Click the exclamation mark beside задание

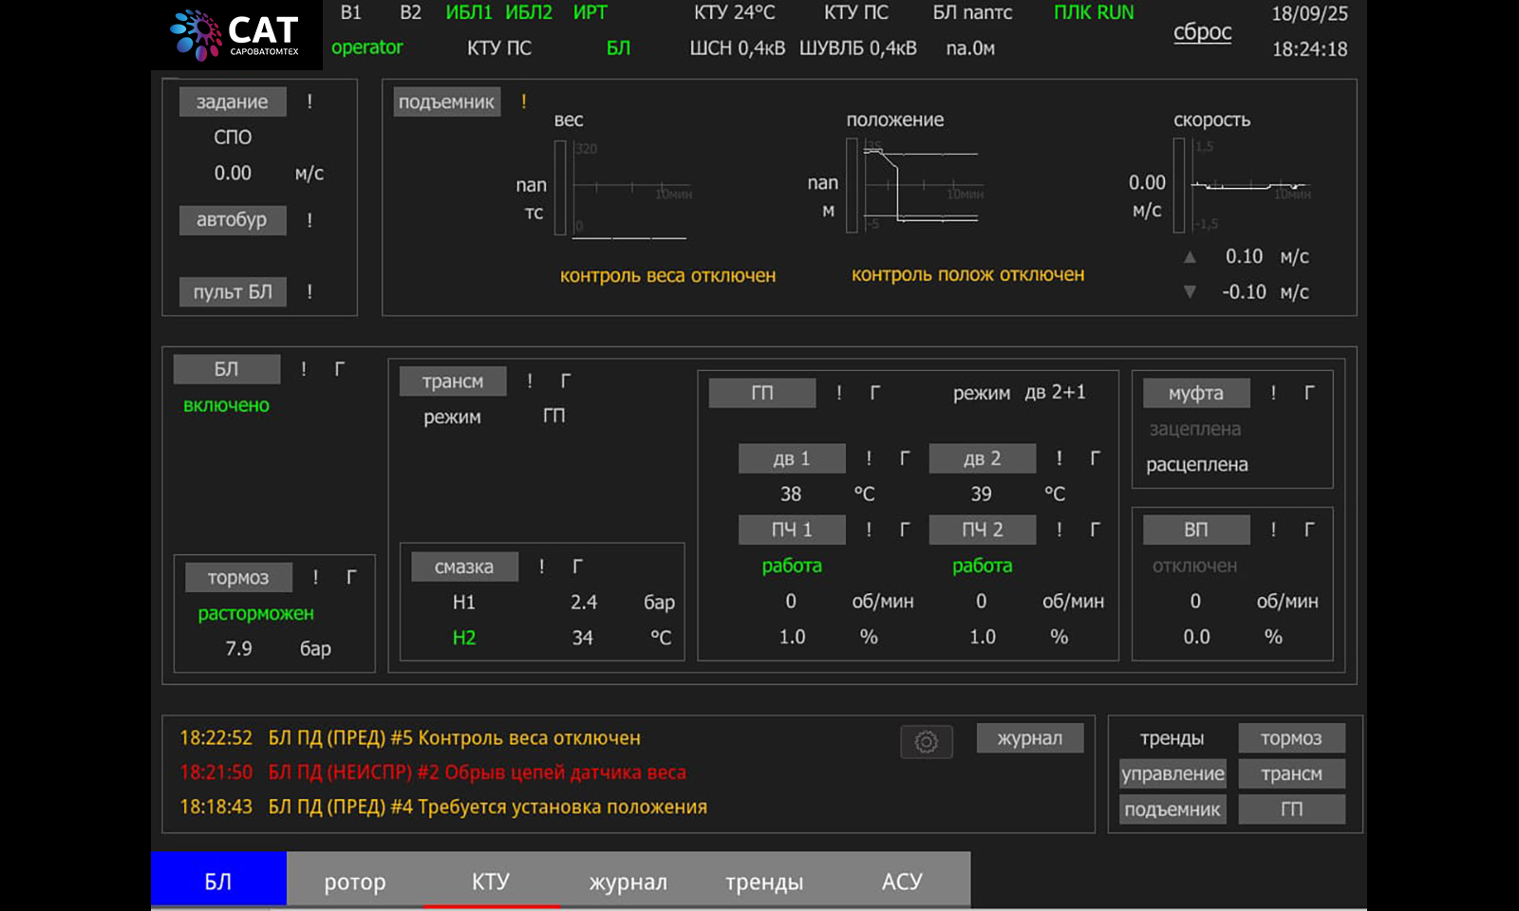pyautogui.click(x=309, y=102)
